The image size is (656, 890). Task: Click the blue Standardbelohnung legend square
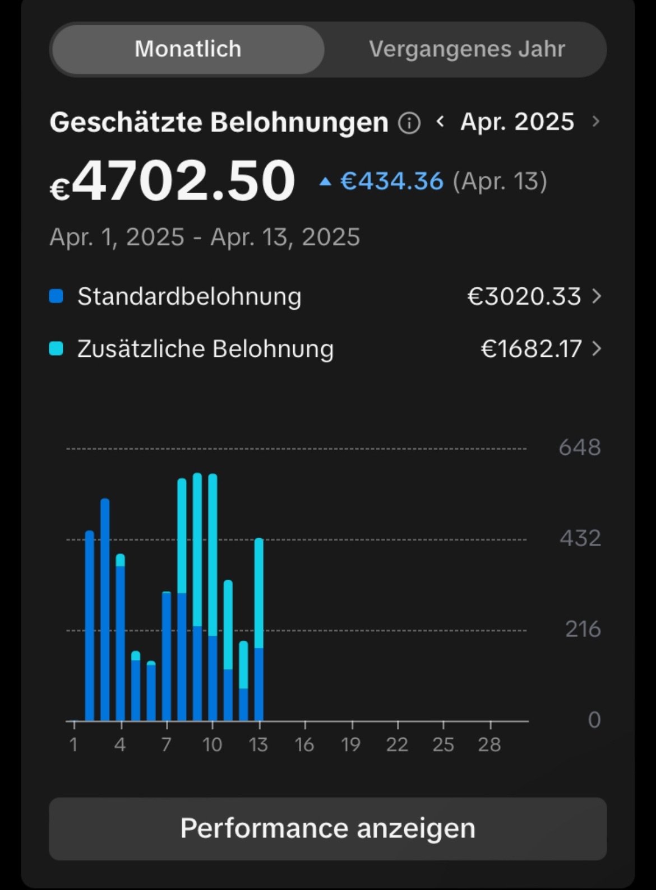(x=56, y=296)
